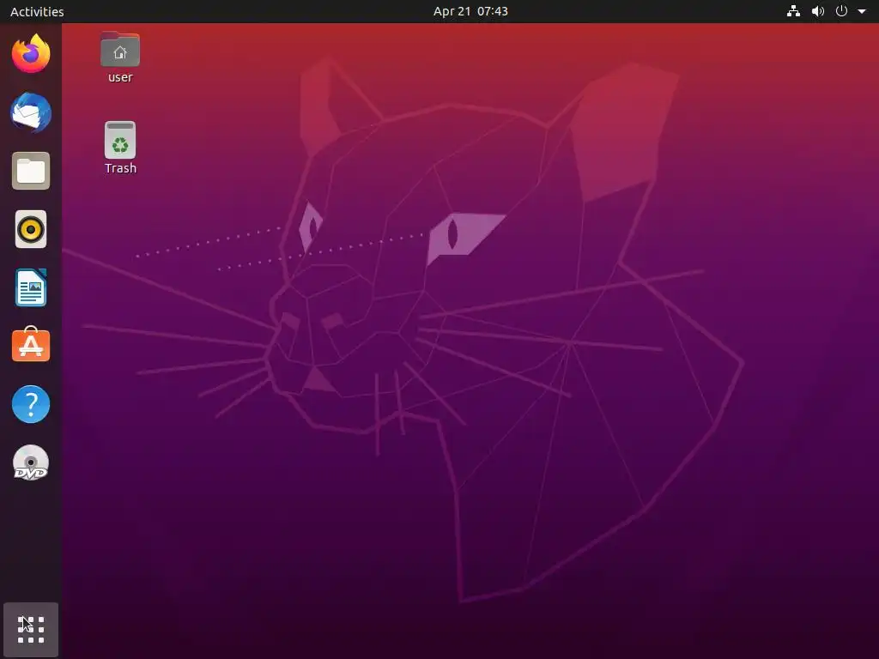This screenshot has width=879, height=659.
Task: Click the volume speaker icon
Action: coord(818,11)
